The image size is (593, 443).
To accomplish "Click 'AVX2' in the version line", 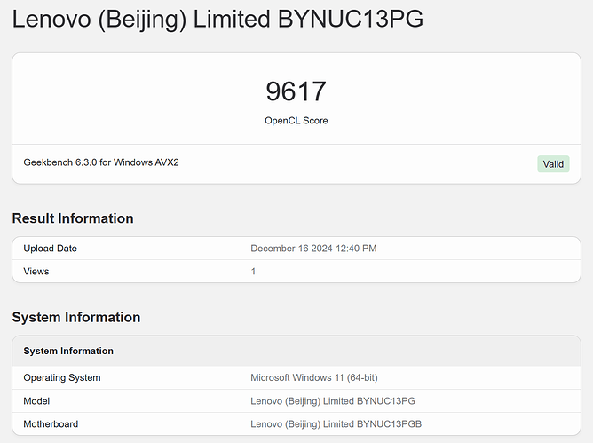I will pos(165,162).
